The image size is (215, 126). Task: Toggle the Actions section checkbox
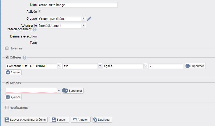(x=7, y=83)
